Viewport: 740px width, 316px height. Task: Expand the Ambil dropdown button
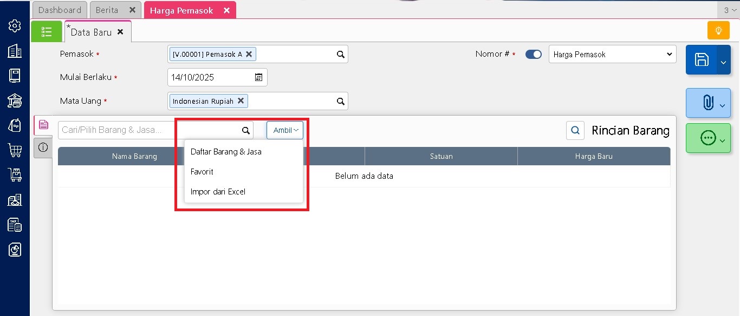(285, 130)
